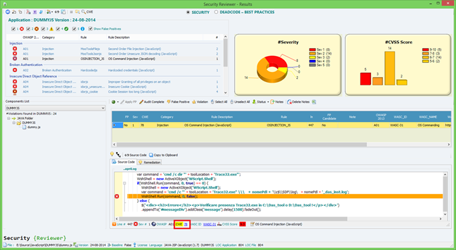The width and height of the screenshot is (456, 250).
Task: Click the rules list vertical scrollbar
Action: click(x=225, y=52)
